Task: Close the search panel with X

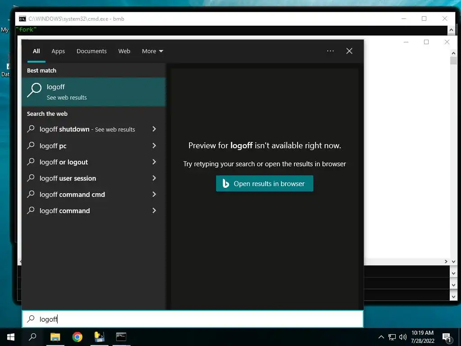Action: 349,51
